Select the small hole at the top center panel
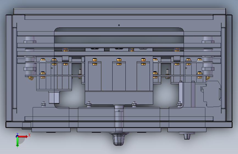The image size is (238, 154). click(119, 25)
